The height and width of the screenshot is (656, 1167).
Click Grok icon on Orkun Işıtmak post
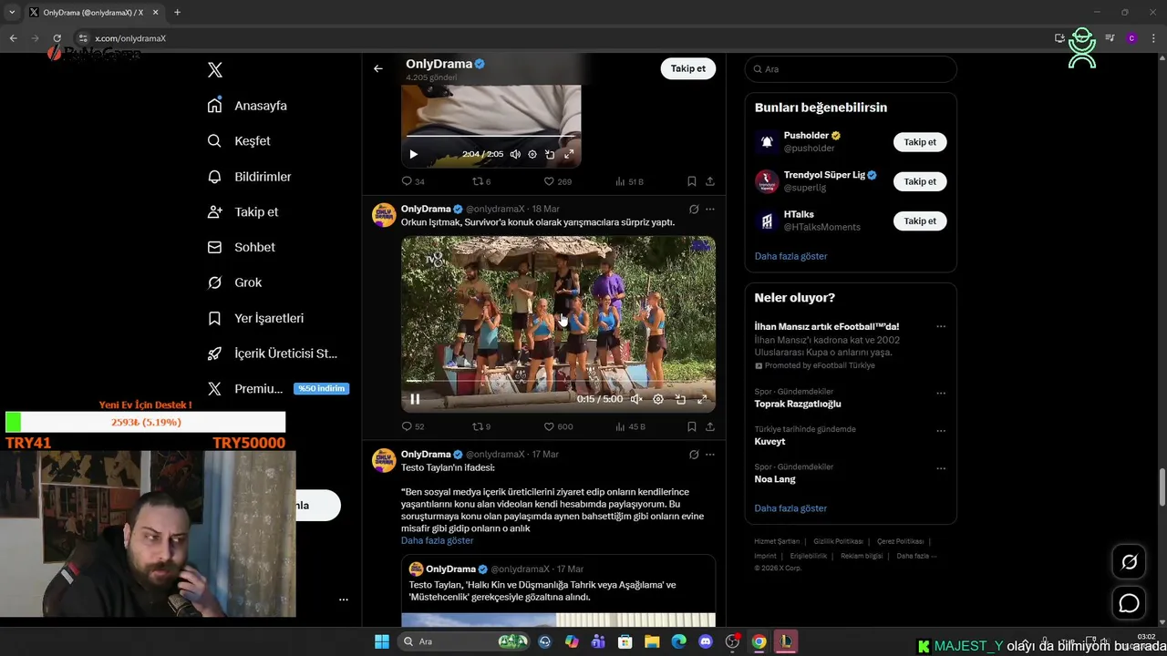[694, 210]
